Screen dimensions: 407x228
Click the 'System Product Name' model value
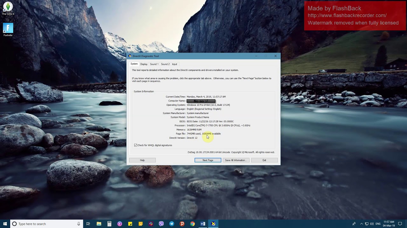click(198, 117)
